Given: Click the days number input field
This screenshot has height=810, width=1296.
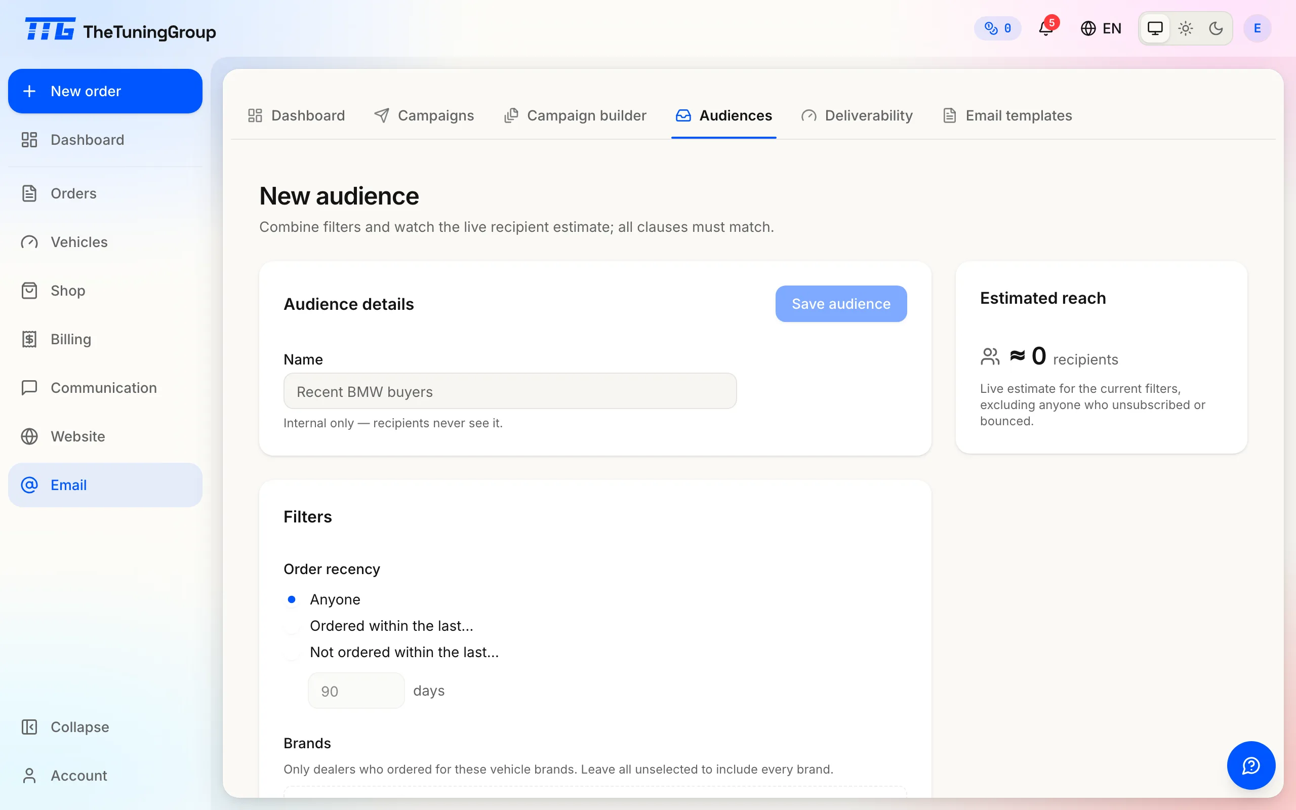Looking at the screenshot, I should pyautogui.click(x=356, y=691).
